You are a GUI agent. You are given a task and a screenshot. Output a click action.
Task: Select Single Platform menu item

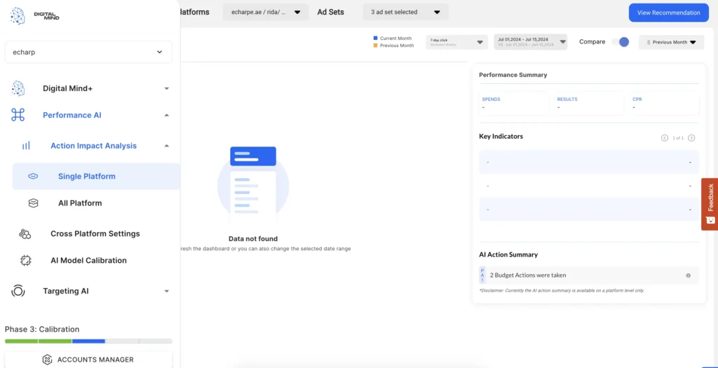(86, 177)
